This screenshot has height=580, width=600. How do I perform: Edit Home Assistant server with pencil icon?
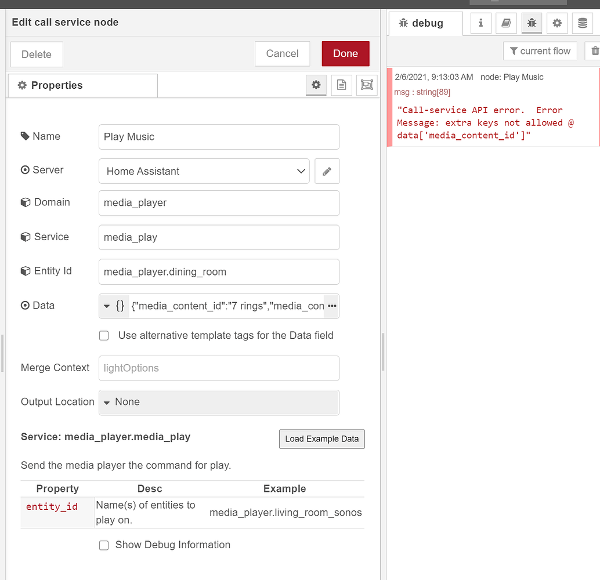(327, 171)
